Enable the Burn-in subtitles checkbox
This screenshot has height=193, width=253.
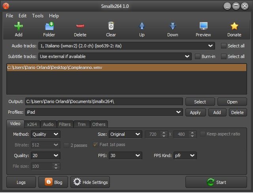198,56
